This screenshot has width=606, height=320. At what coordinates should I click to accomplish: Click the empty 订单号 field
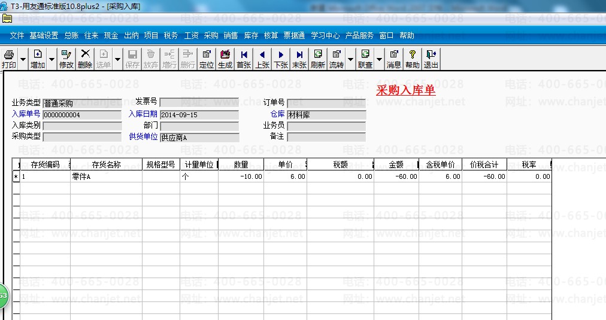(x=326, y=103)
